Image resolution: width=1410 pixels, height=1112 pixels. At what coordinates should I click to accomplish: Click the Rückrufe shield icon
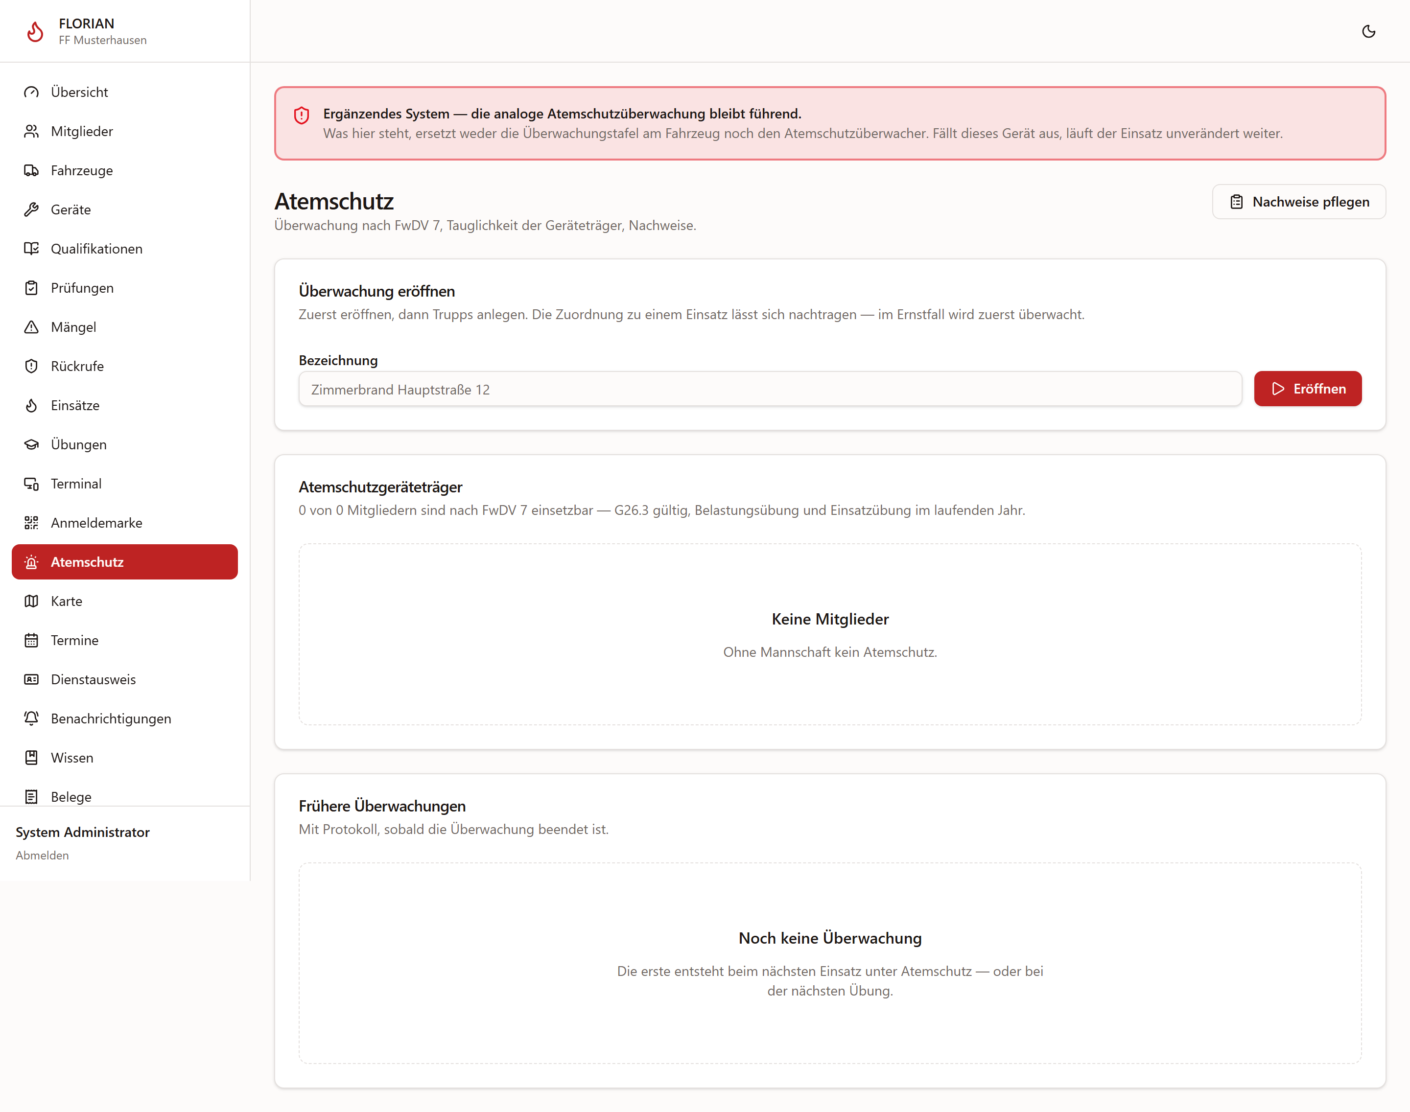click(x=31, y=365)
